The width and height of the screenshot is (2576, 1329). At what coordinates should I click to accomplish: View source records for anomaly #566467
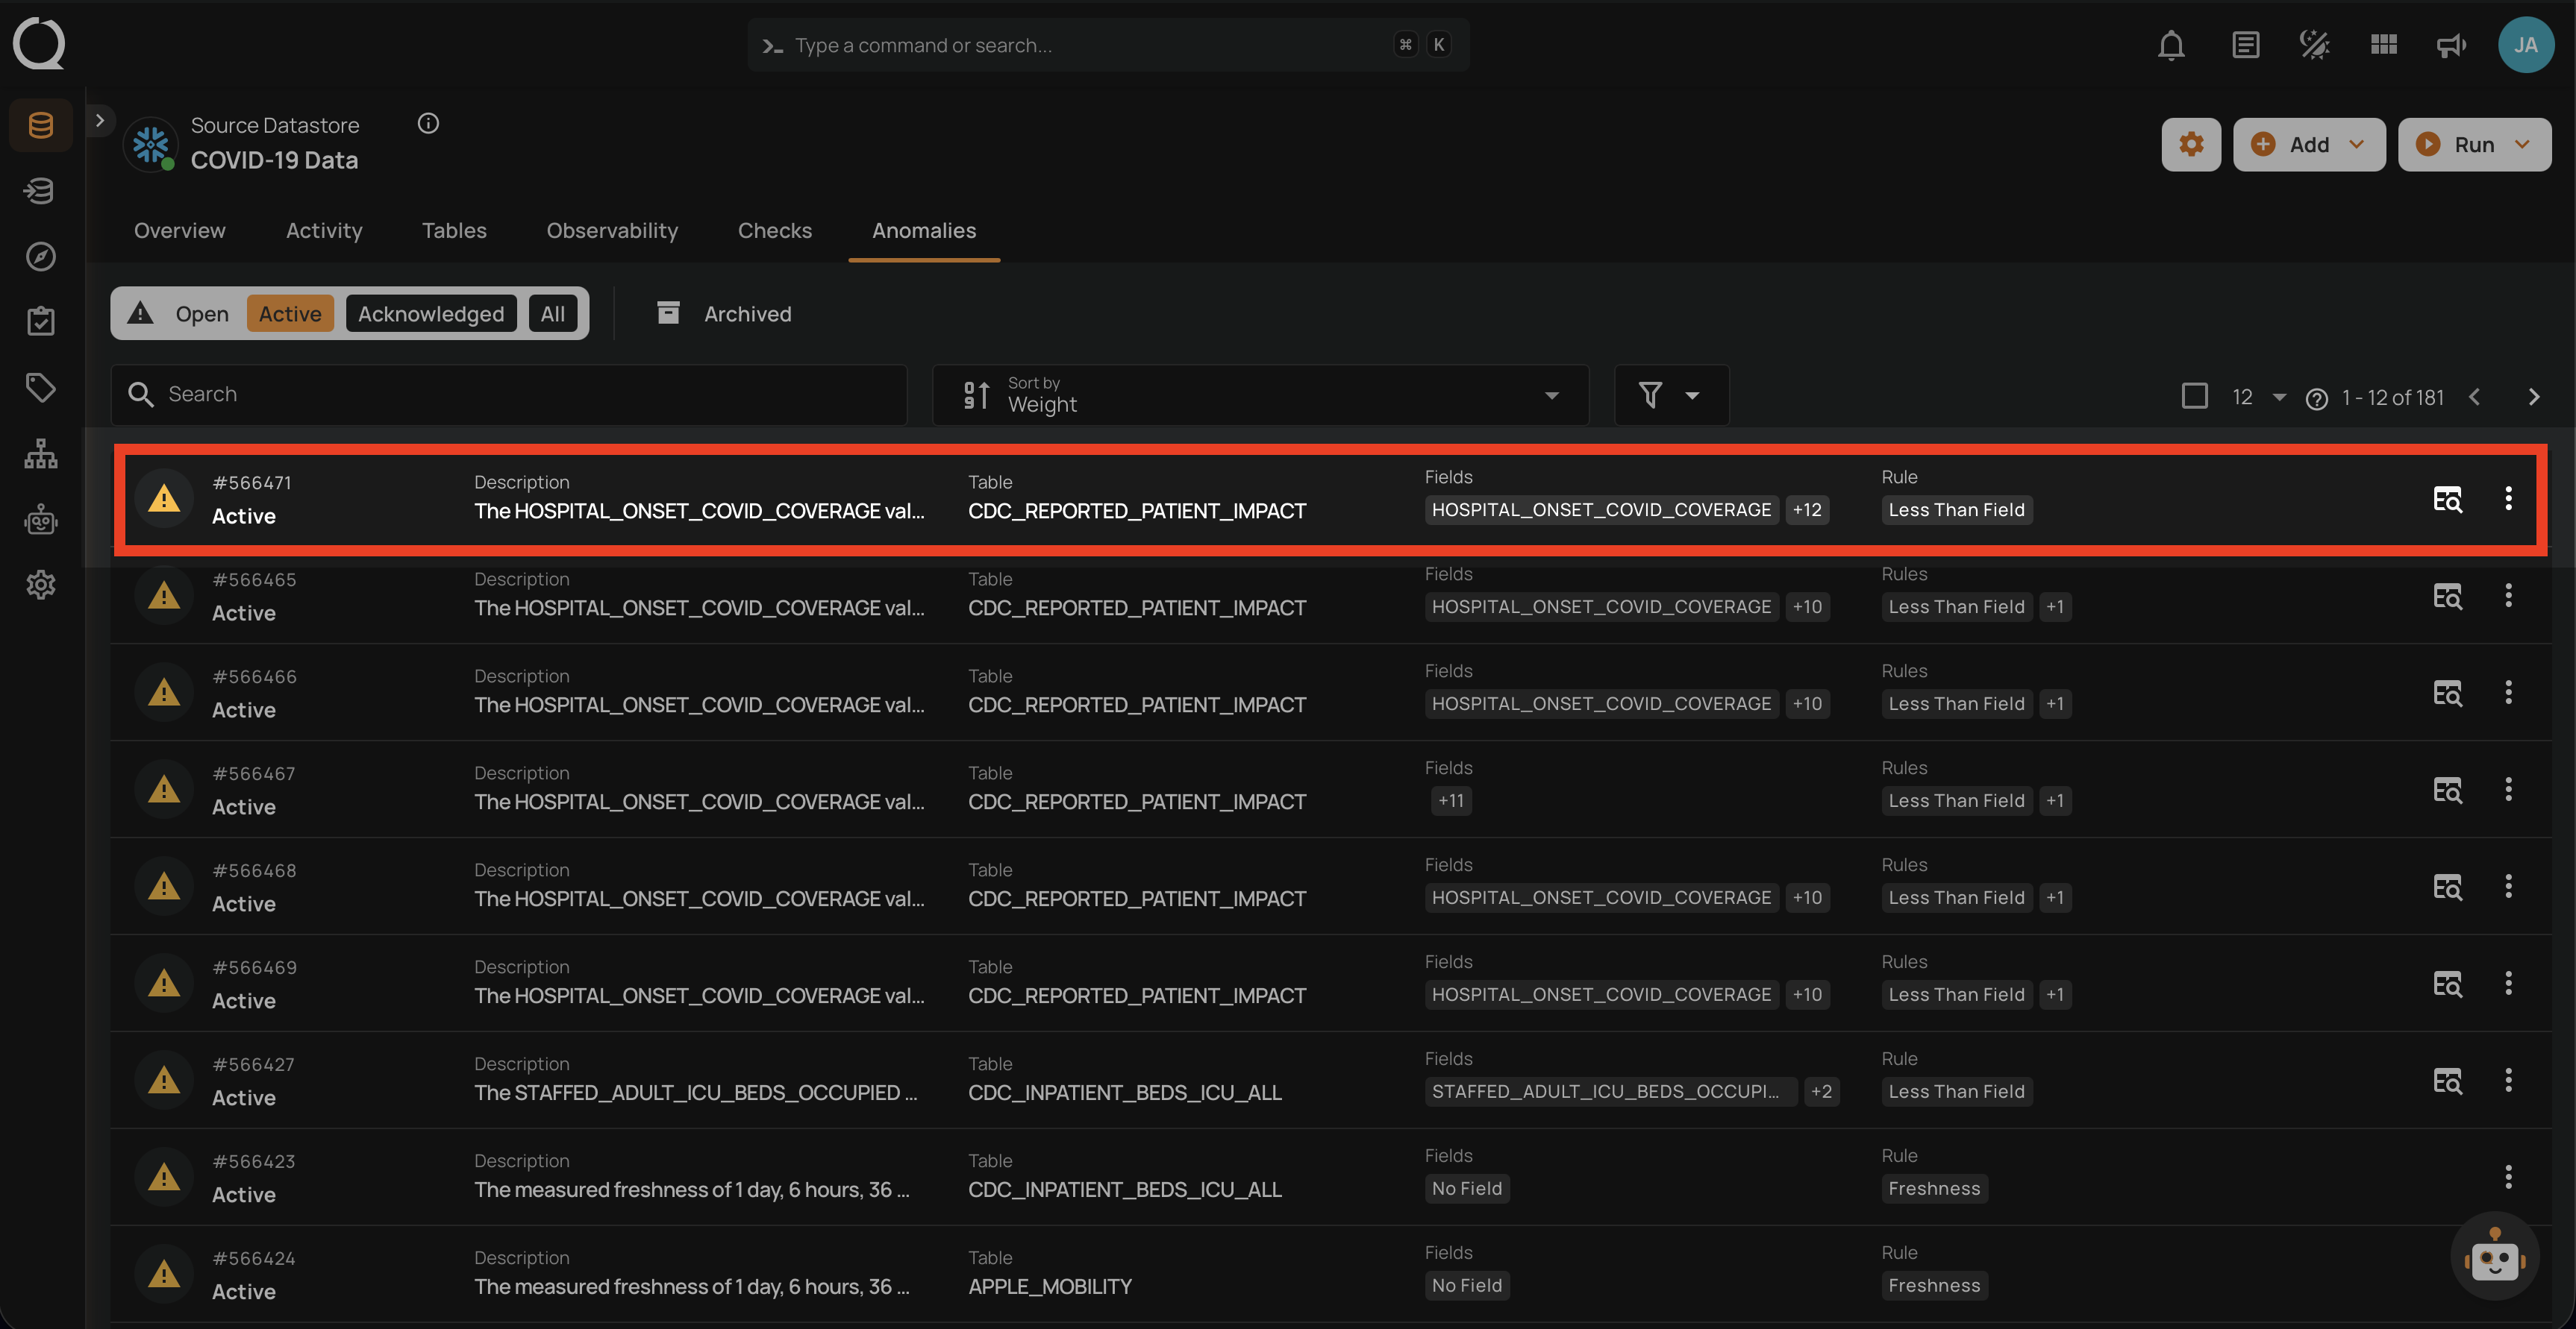coord(2446,789)
